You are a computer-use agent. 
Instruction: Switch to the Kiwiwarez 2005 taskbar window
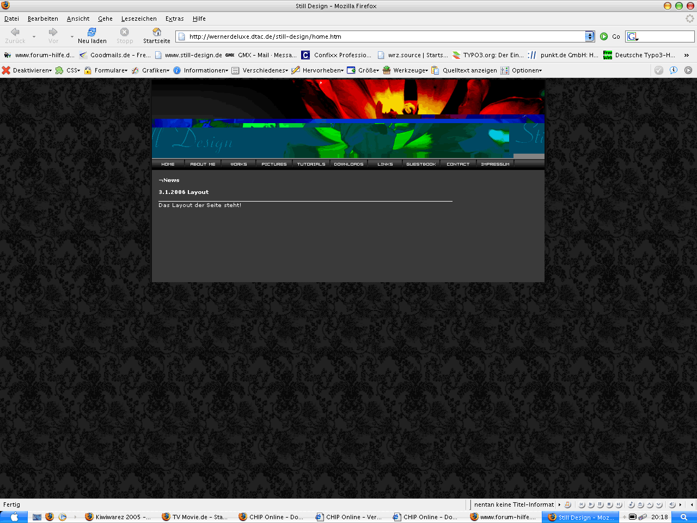click(x=118, y=517)
